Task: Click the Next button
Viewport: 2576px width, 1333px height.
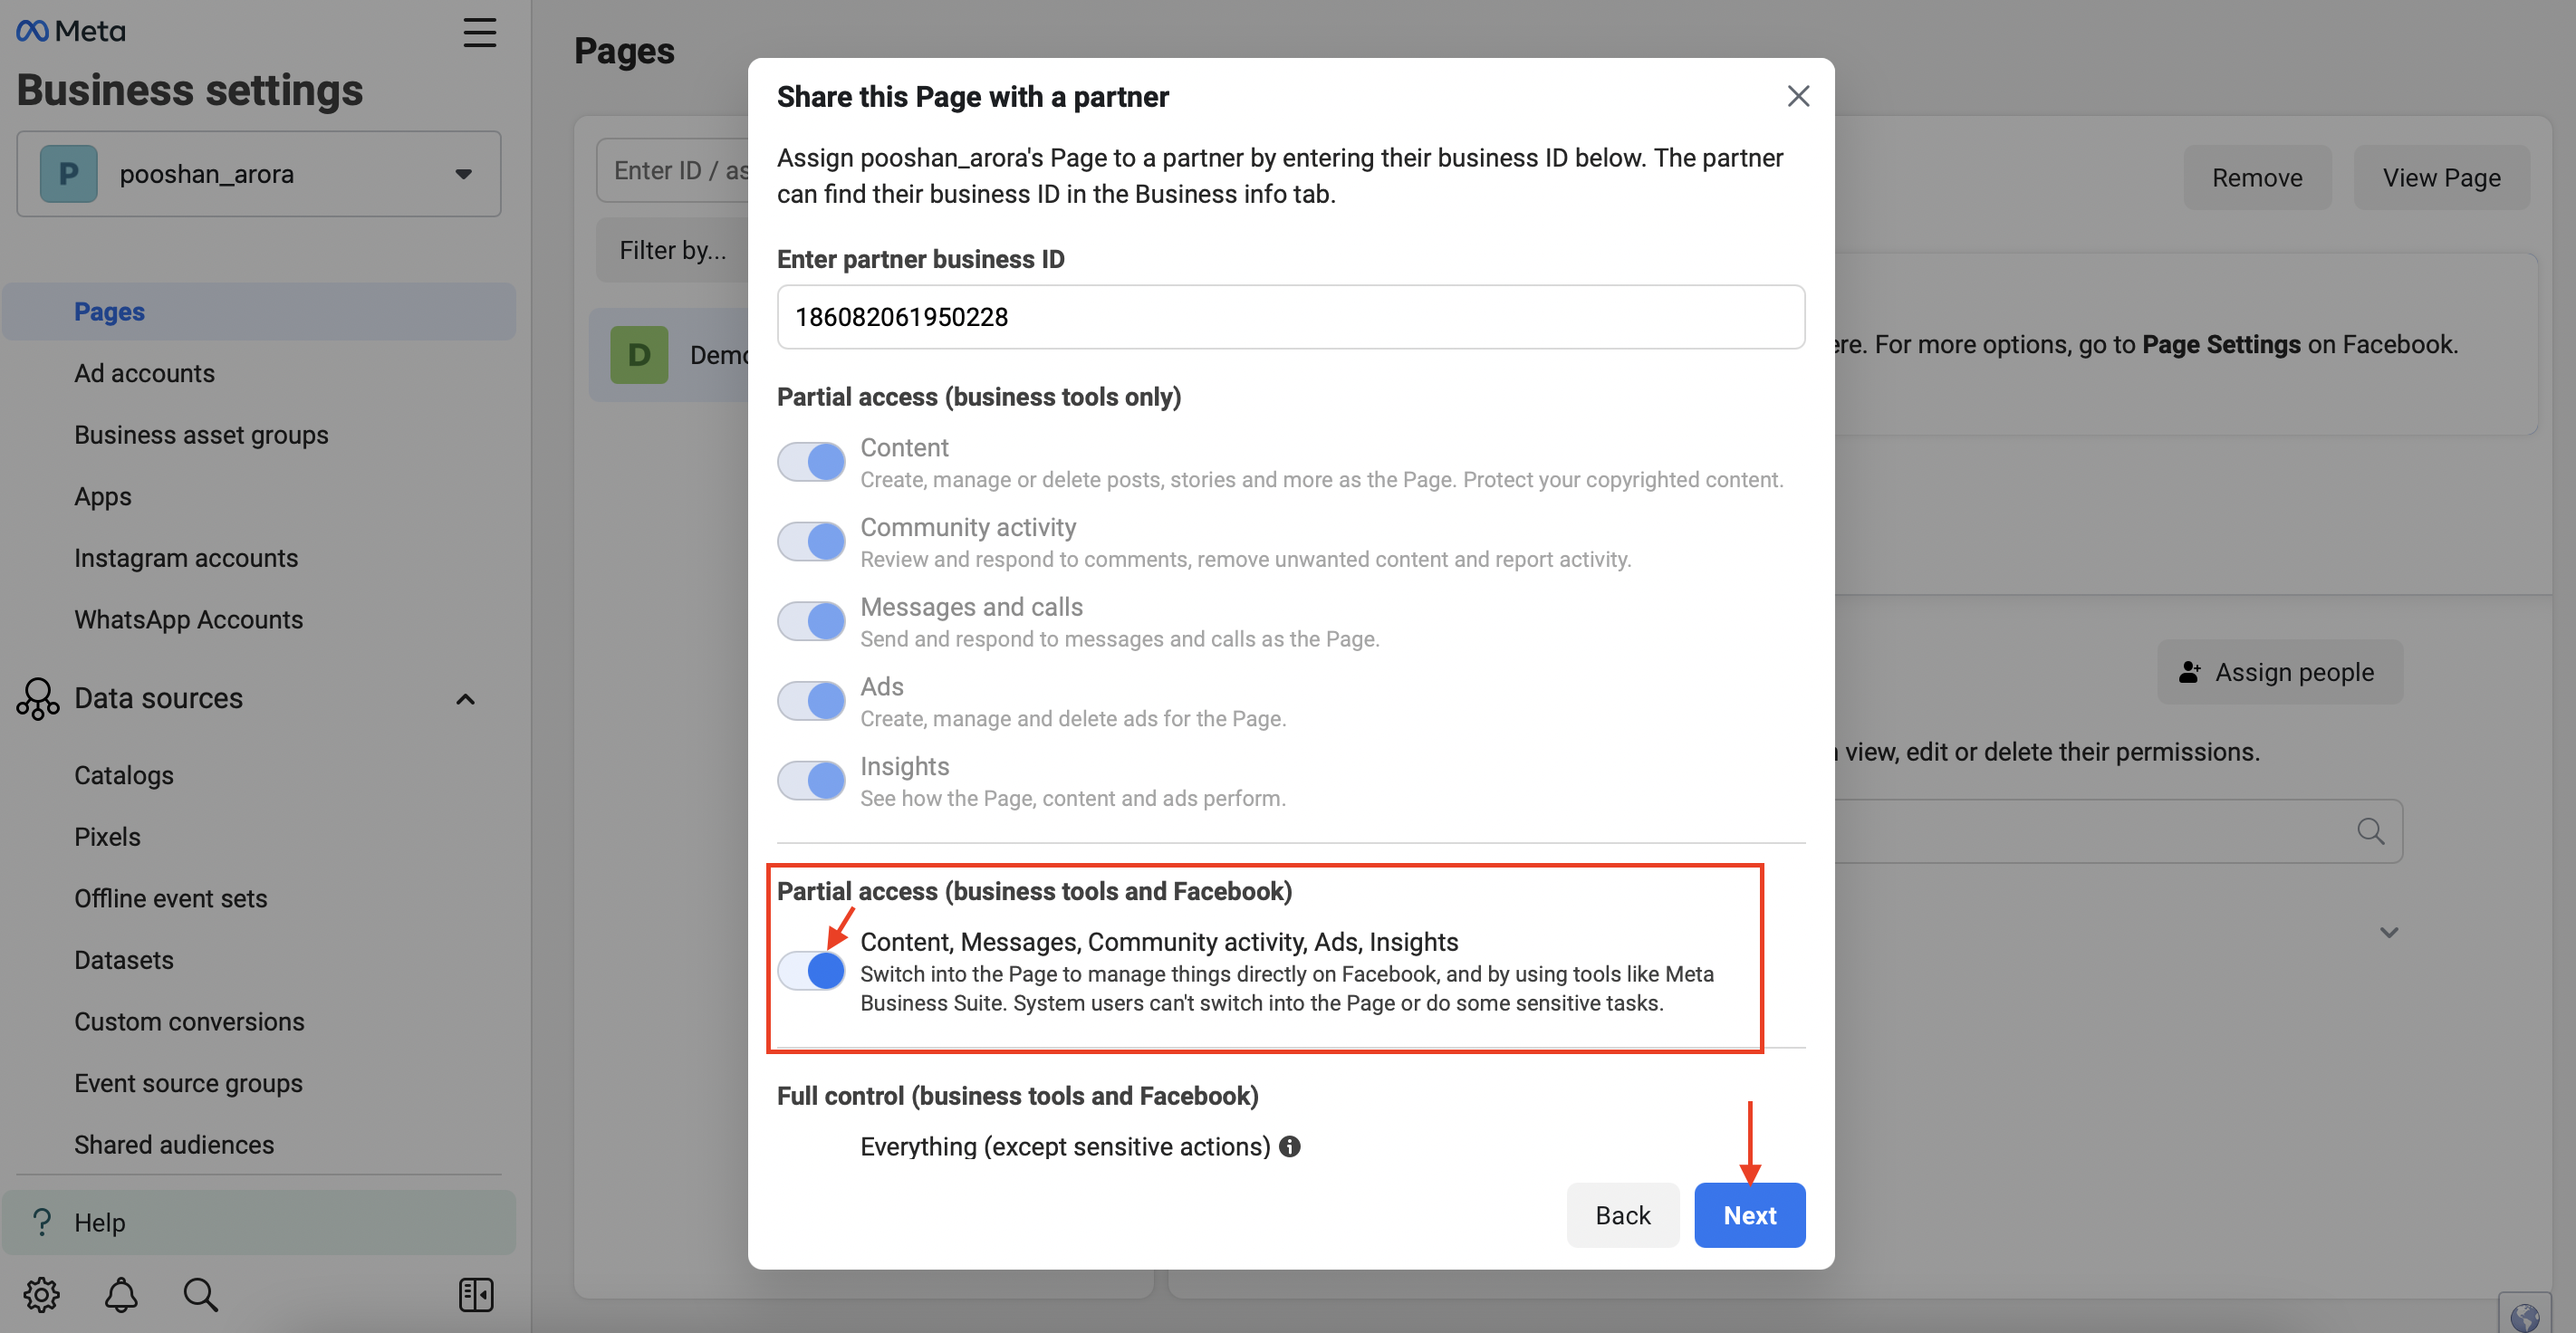Action: 1749,1215
